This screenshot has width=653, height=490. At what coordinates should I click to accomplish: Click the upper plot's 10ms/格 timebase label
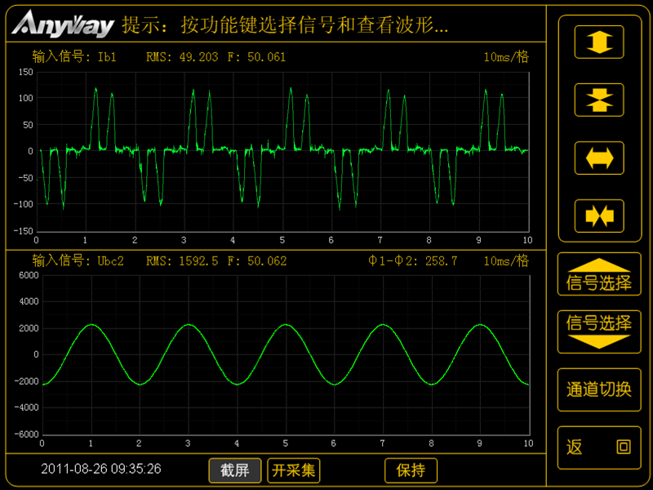(x=505, y=57)
